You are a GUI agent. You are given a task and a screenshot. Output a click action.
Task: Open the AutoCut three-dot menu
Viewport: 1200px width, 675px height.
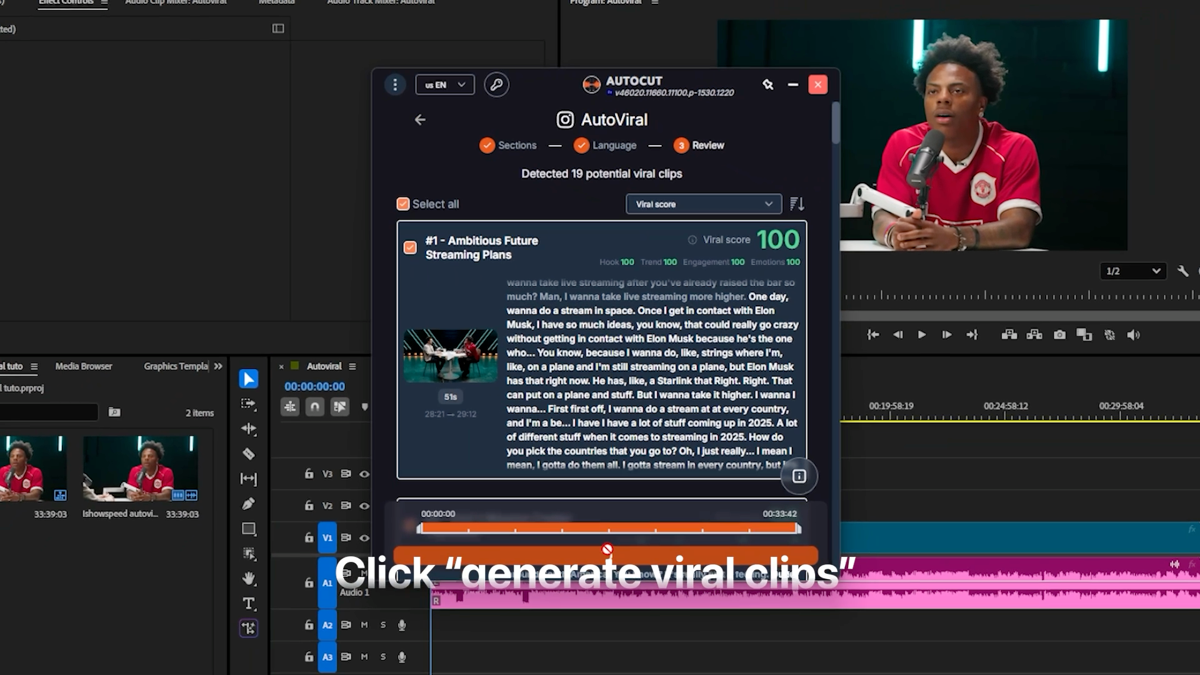coord(395,84)
